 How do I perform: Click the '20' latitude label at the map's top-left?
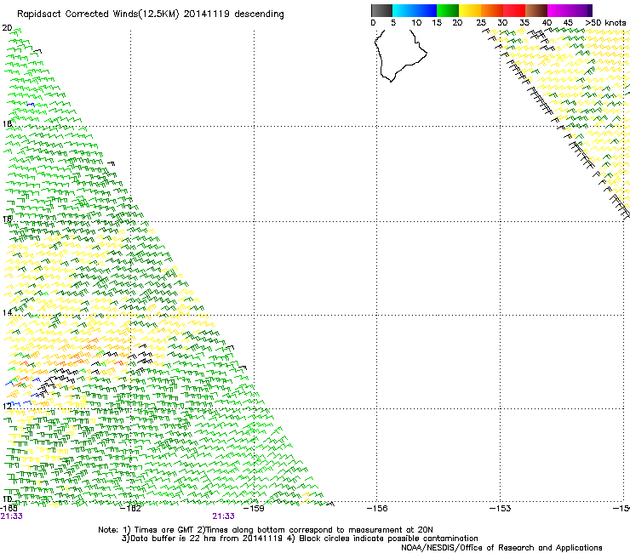[x=7, y=28]
